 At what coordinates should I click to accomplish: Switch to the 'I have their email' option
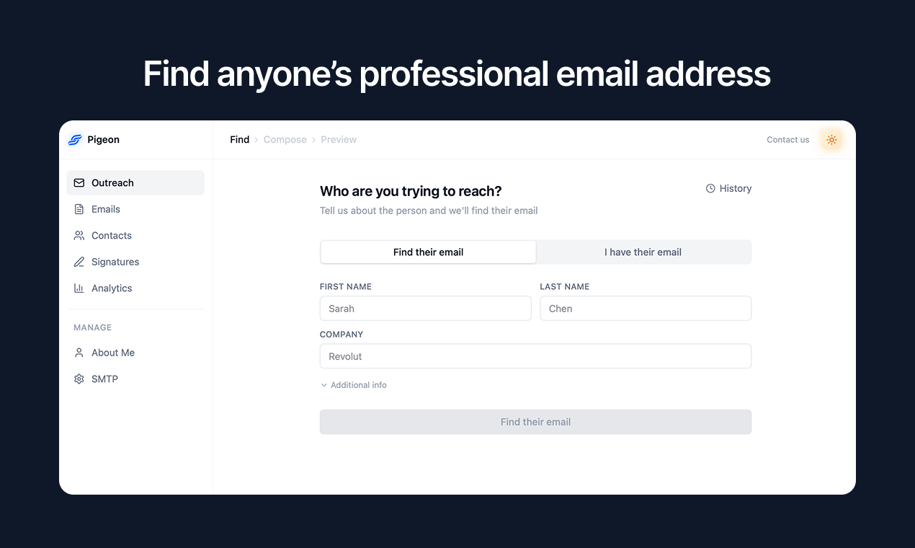click(x=643, y=252)
